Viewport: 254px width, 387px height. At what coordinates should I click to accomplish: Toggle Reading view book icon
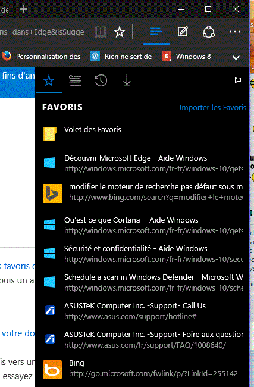(x=101, y=32)
